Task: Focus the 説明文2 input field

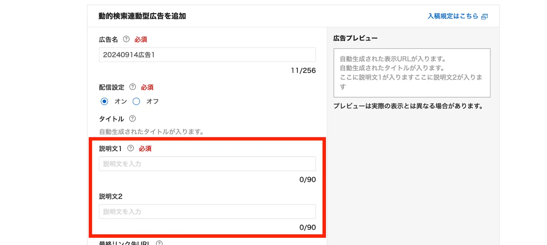Action: (207, 212)
